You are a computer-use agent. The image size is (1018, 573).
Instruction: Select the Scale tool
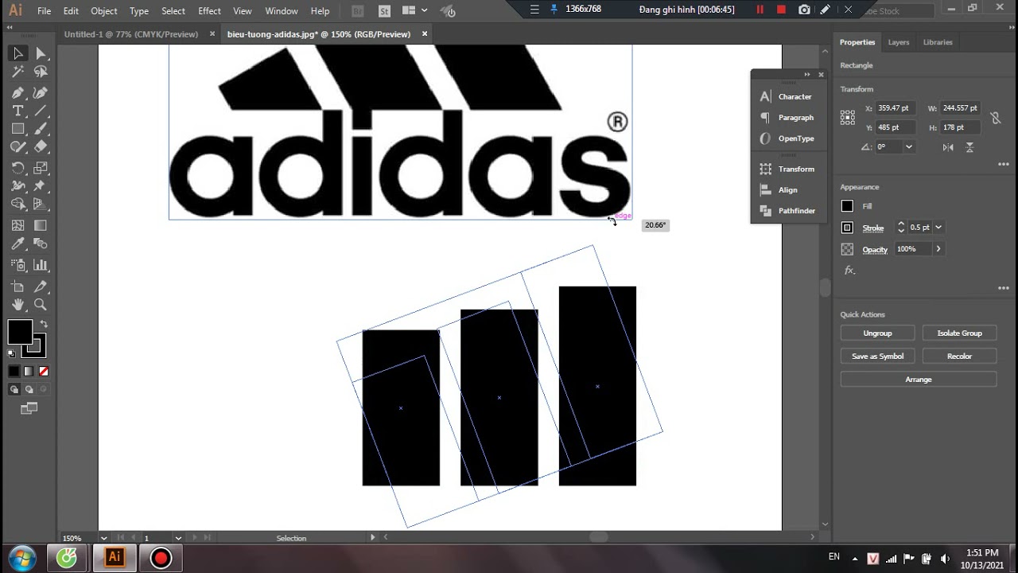(x=41, y=168)
